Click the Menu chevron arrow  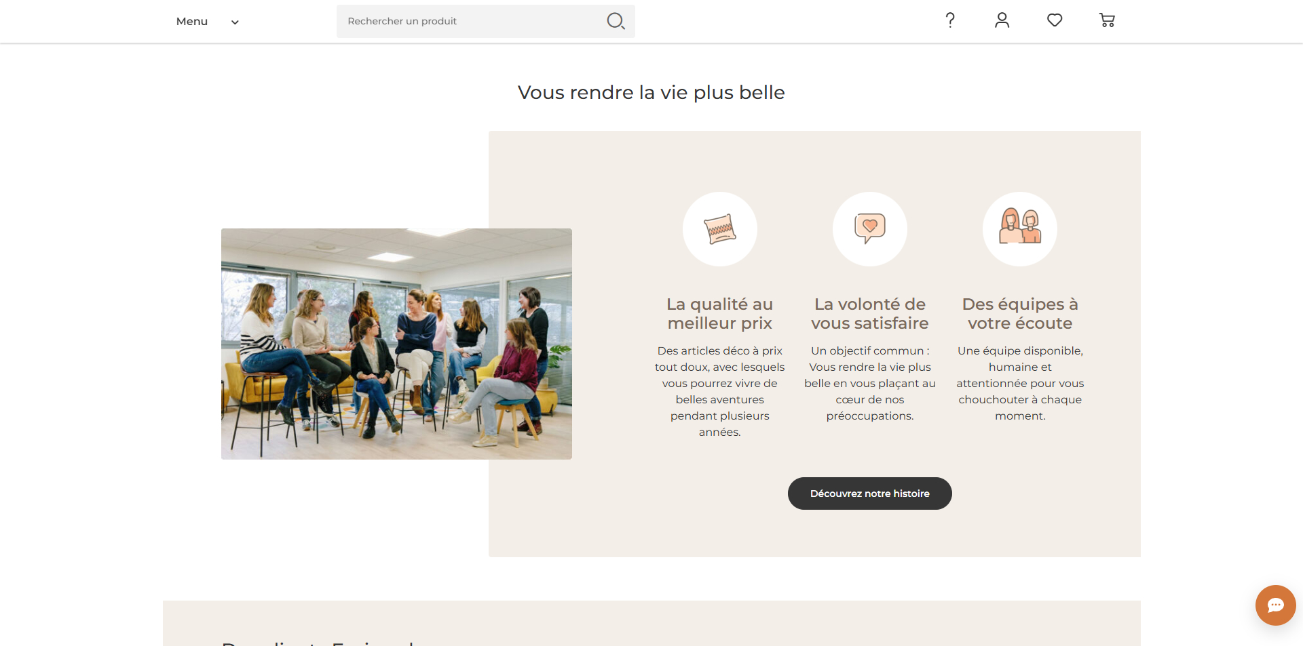(235, 22)
